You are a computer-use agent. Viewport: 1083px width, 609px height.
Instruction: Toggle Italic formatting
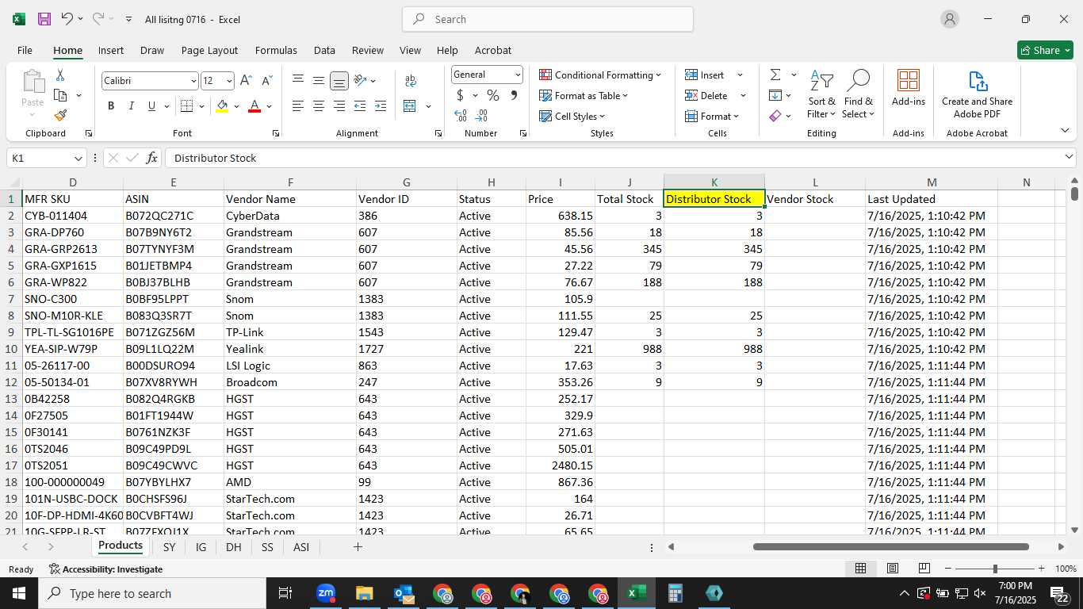point(132,106)
